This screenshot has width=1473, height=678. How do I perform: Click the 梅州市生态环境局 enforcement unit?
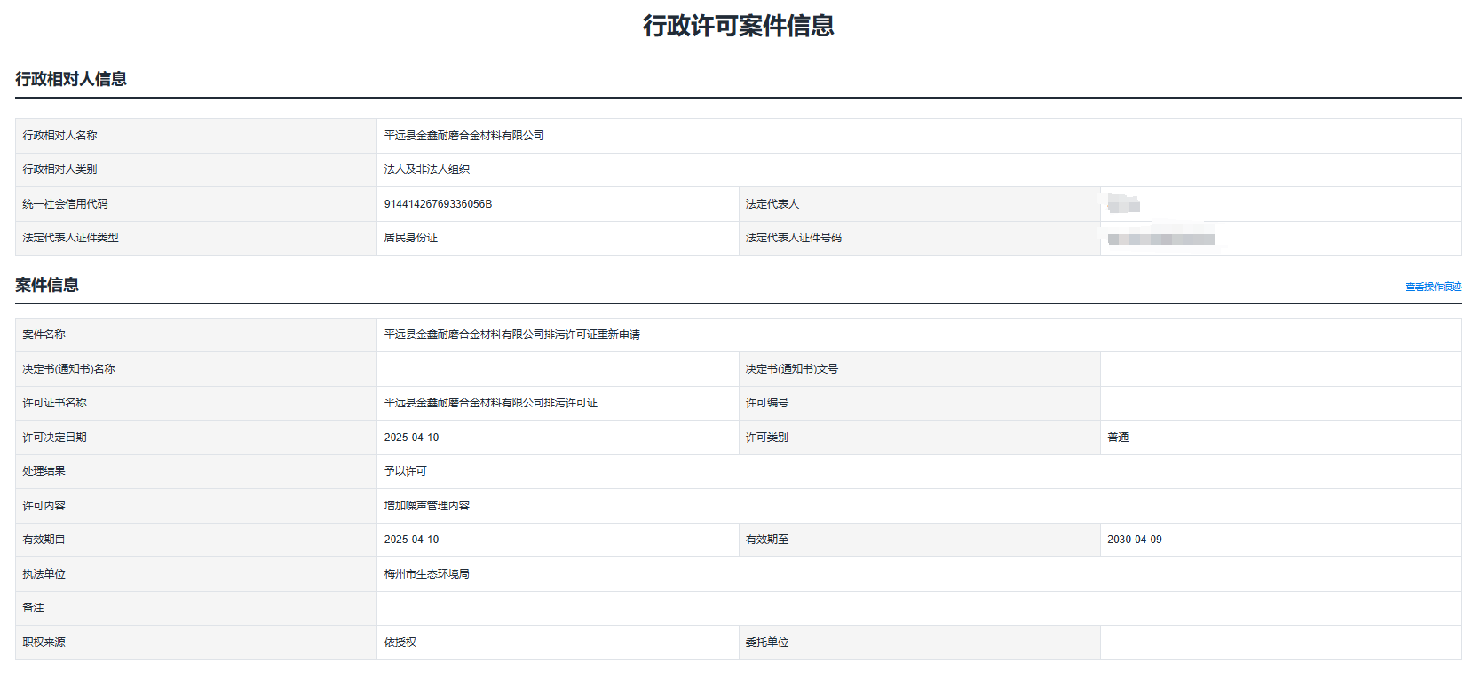426,574
